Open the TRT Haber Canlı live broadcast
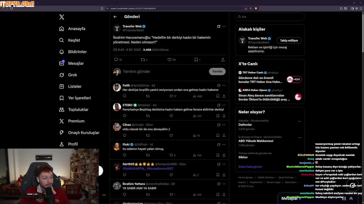 pyautogui.click(x=270, y=77)
